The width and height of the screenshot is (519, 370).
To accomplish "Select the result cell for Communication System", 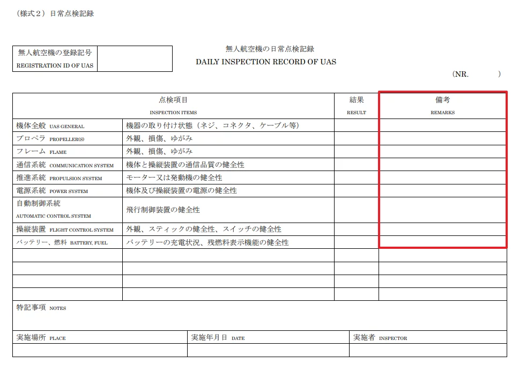I will [356, 165].
